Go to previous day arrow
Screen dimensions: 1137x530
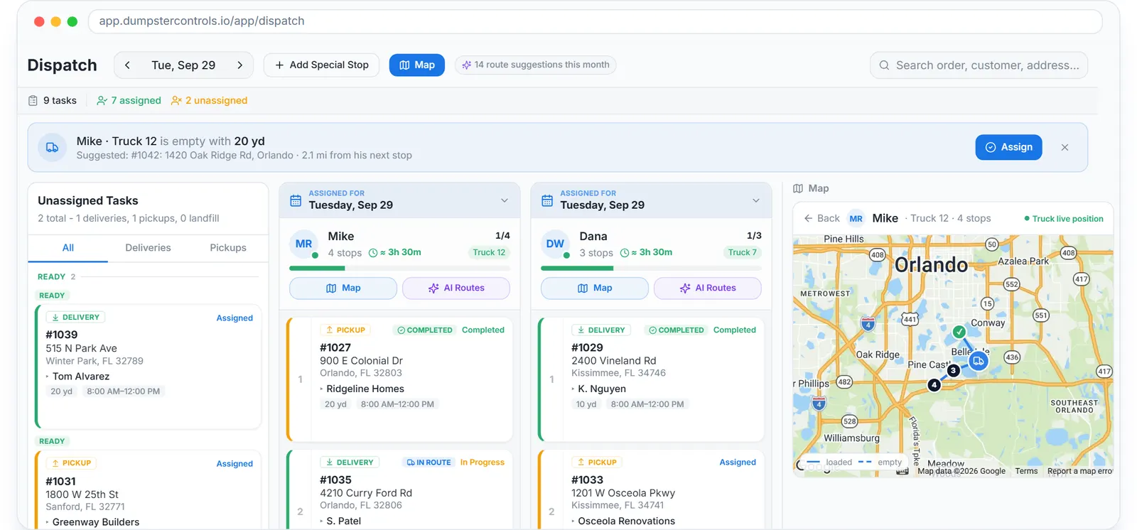click(127, 65)
